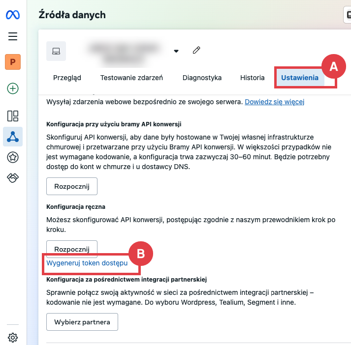Screen dimensions: 351x345
Task: Click the Wygeneruj token dostępu link
Action: (87, 263)
